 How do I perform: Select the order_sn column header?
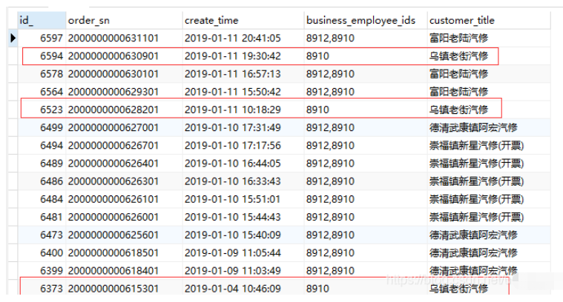tap(124, 21)
